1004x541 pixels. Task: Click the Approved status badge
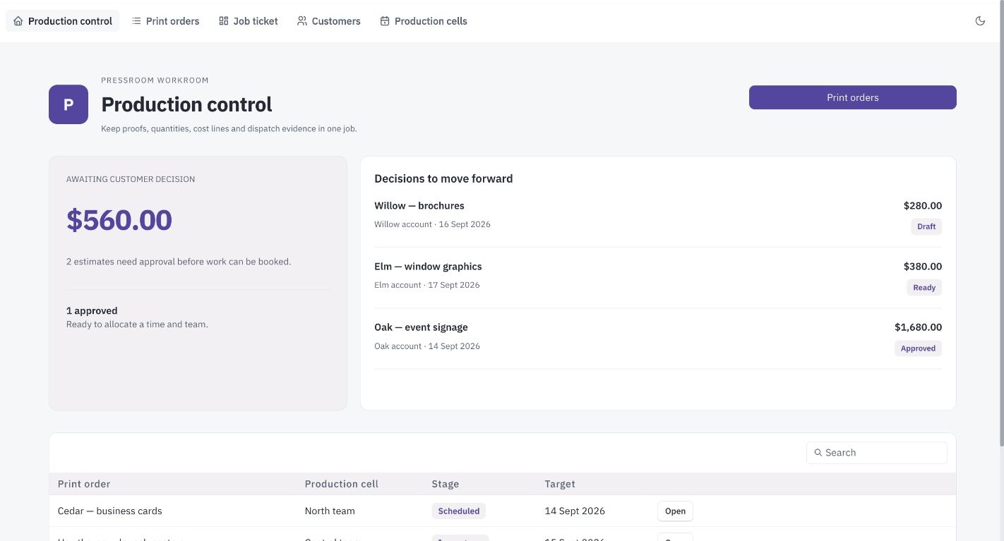(x=918, y=348)
